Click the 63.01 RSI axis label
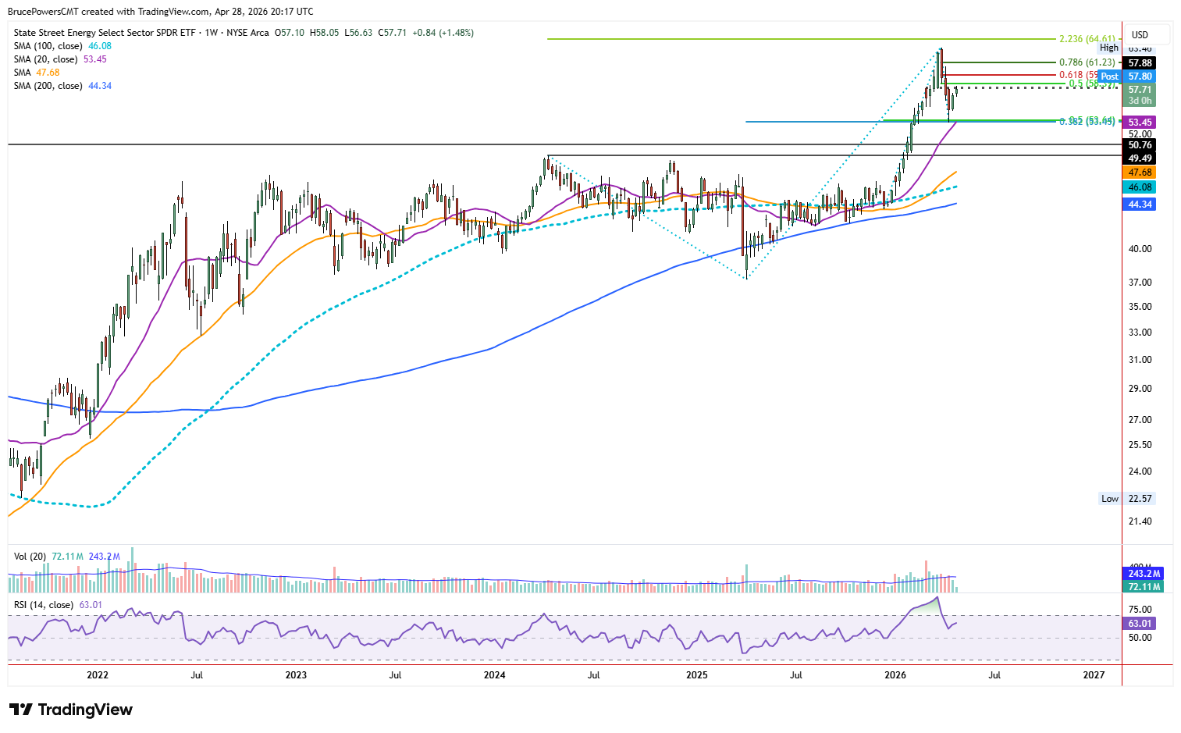Image resolution: width=1181 pixels, height=733 pixels. 1139,624
